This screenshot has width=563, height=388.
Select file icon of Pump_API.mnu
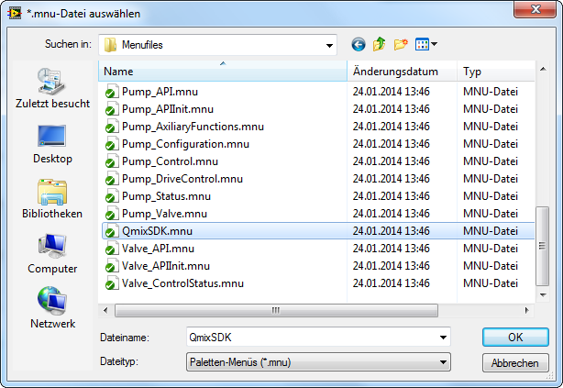point(111,92)
